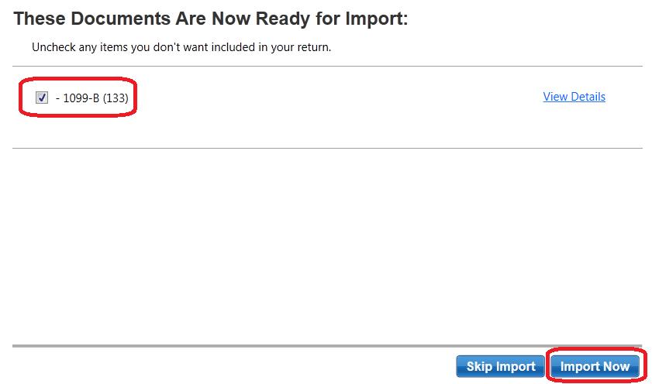Click the 'Uncheck any items' instruction text
This screenshot has height=384, width=652.
181,47
